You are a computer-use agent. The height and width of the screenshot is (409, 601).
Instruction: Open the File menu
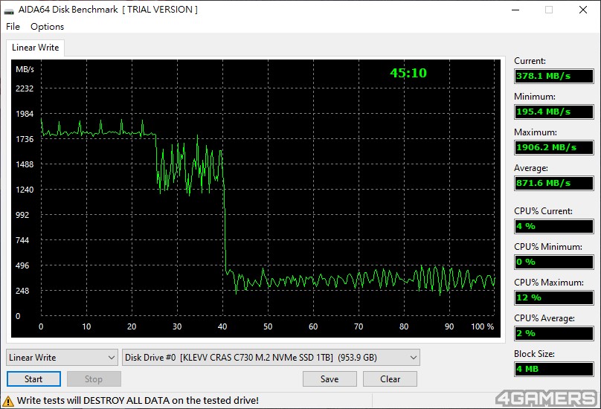(13, 27)
